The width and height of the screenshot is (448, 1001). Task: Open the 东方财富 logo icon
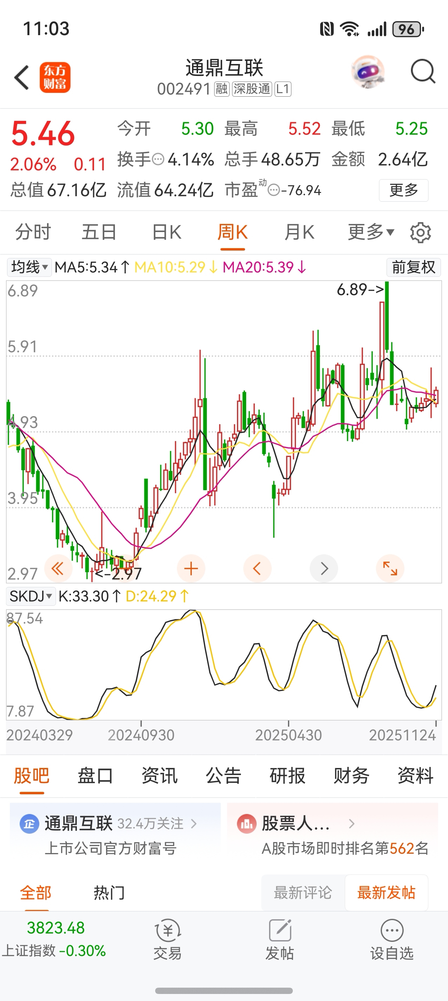(x=55, y=77)
